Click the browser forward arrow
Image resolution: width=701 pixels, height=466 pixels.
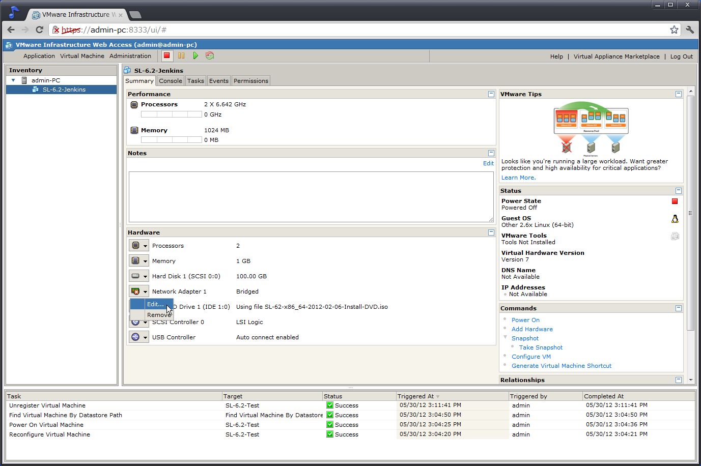tap(25, 30)
